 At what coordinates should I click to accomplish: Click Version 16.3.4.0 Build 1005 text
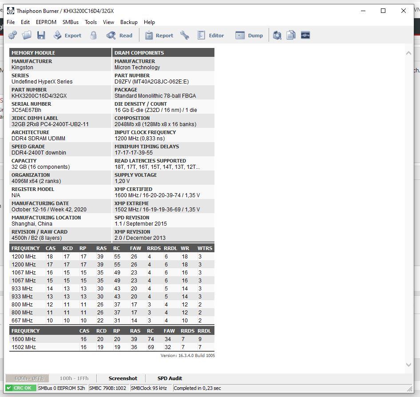point(187,355)
